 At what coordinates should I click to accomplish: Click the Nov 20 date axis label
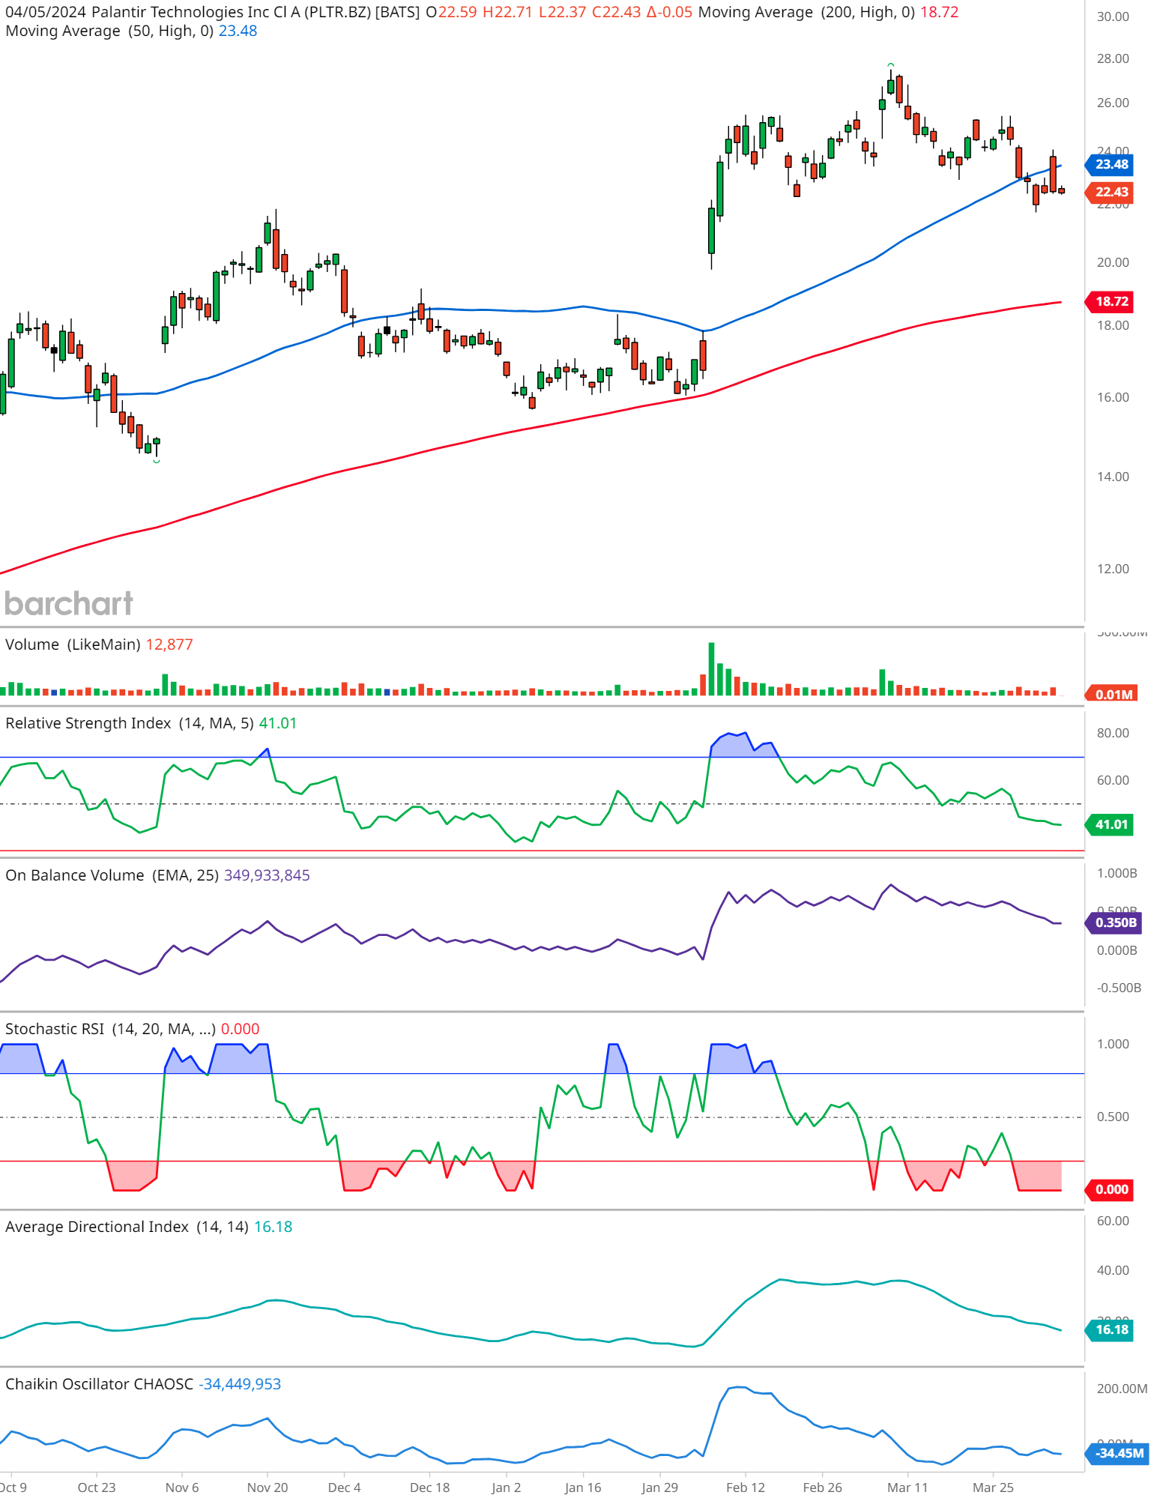click(268, 1488)
